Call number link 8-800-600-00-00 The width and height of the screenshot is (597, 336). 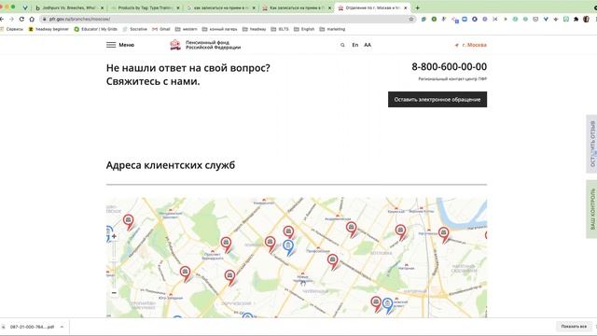point(449,66)
